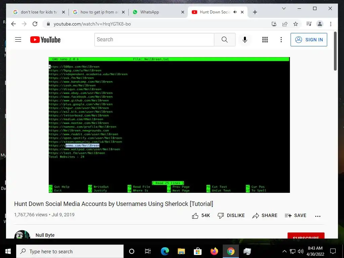Open the media control icon in Chrome toolbar
This screenshot has height=258, width=344.
(x=309, y=24)
